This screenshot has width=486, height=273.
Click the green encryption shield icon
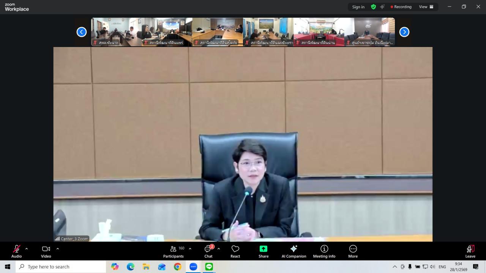[373, 7]
